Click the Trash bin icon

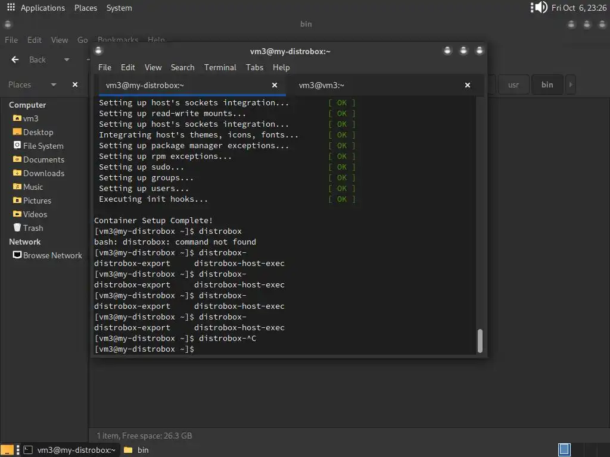tap(17, 227)
